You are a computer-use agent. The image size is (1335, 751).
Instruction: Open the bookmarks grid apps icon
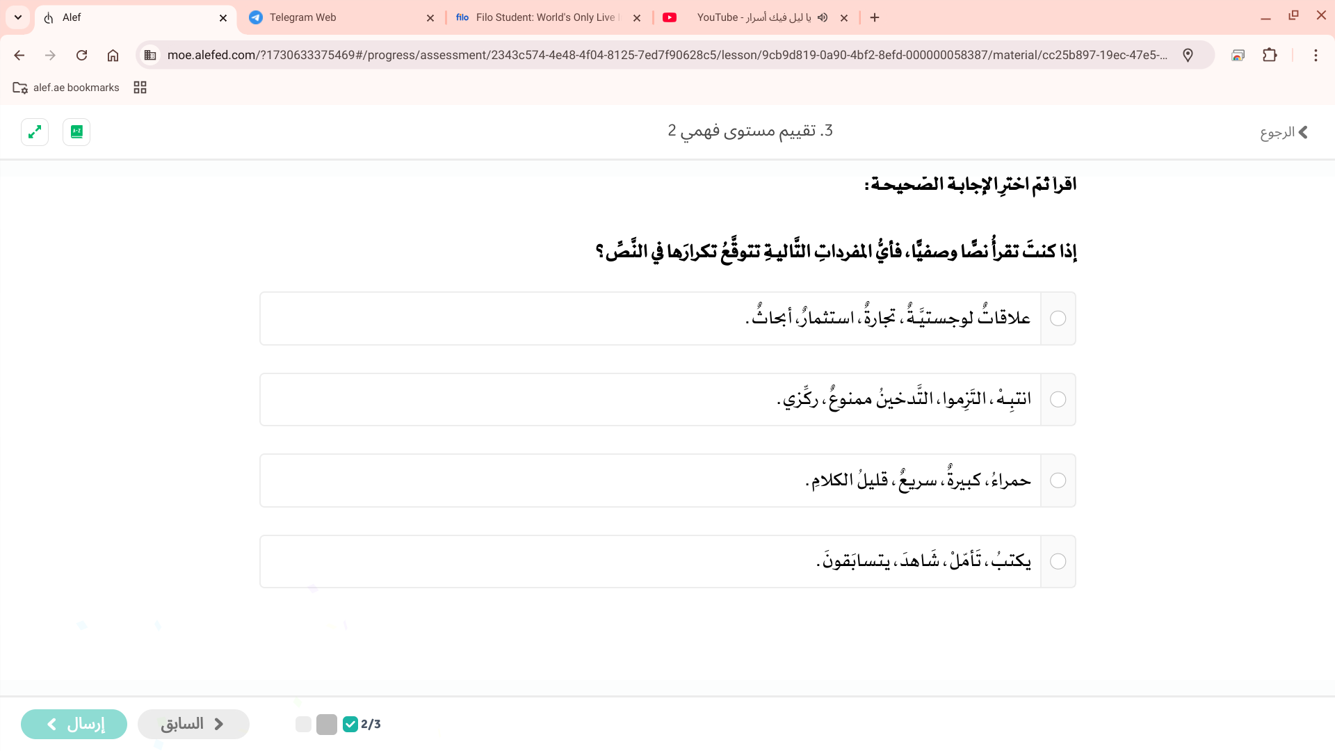[x=140, y=87]
